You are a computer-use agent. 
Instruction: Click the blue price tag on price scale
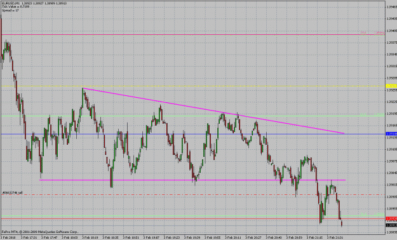[391, 134]
